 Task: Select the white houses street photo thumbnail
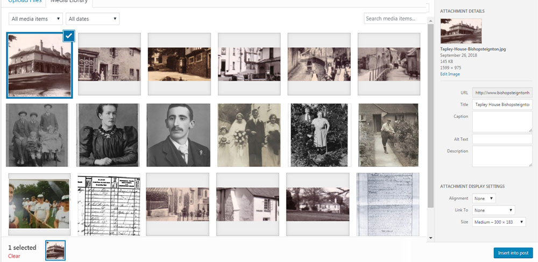coord(249,64)
